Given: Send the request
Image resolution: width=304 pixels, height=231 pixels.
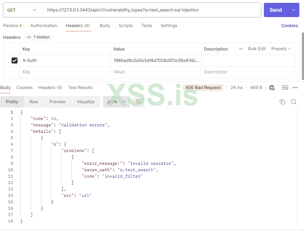Looking at the screenshot, I should click(x=276, y=10).
